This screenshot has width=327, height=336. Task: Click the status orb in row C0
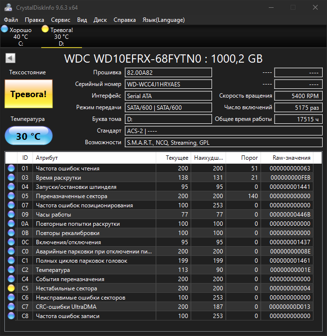11,251
